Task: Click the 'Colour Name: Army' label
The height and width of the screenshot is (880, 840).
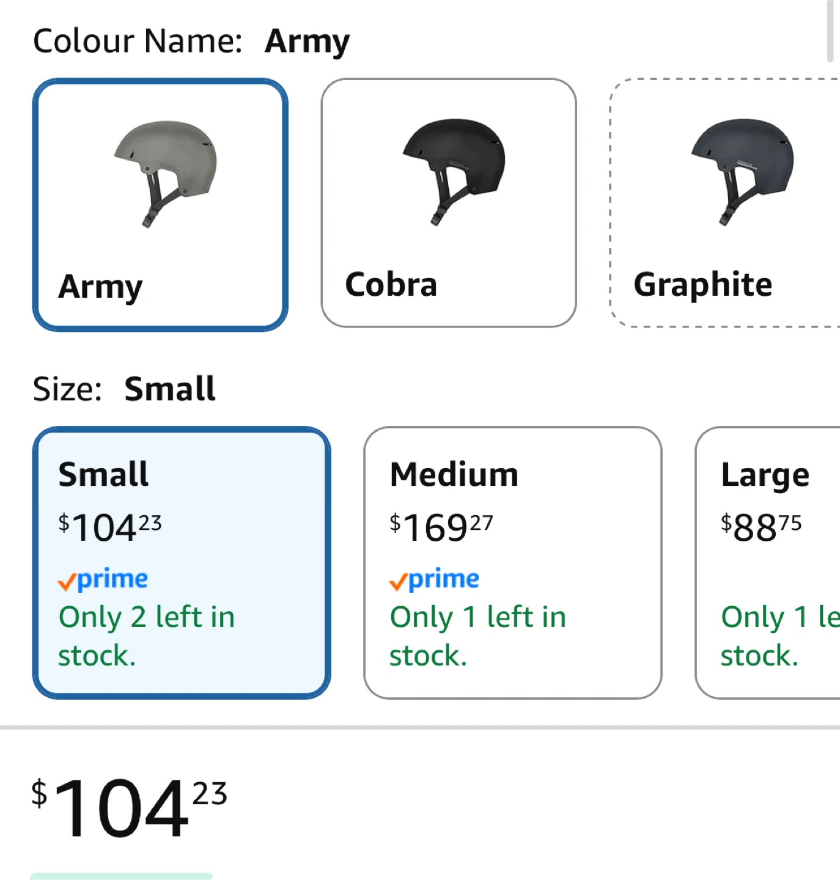Action: 191,42
